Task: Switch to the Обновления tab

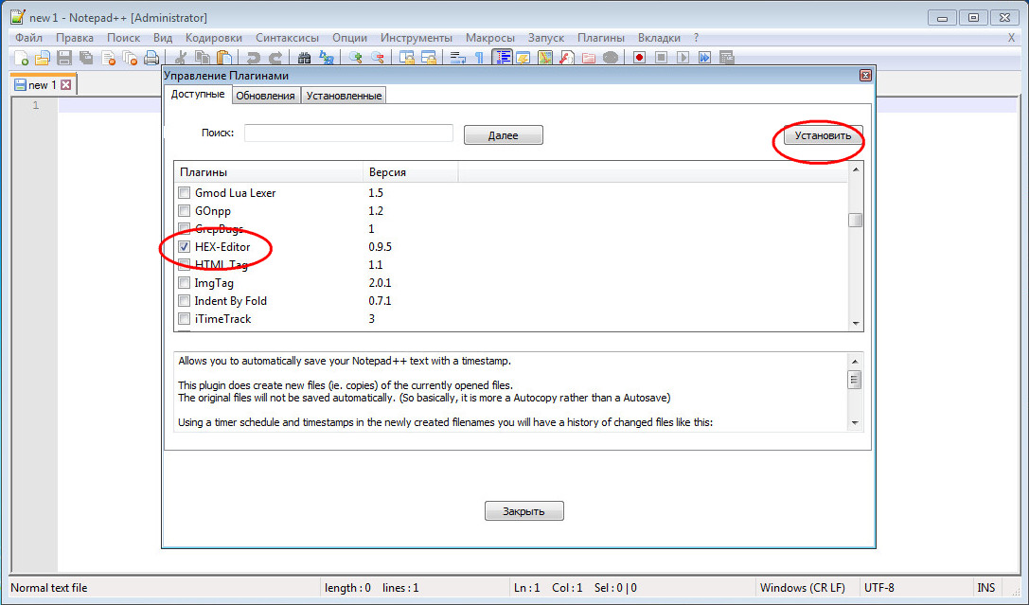Action: pos(265,96)
